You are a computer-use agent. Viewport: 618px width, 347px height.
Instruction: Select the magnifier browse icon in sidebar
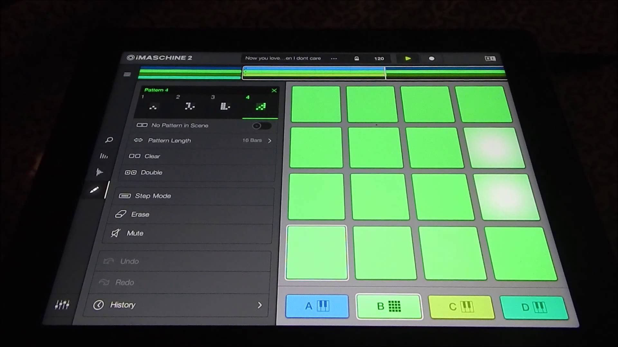pyautogui.click(x=109, y=140)
